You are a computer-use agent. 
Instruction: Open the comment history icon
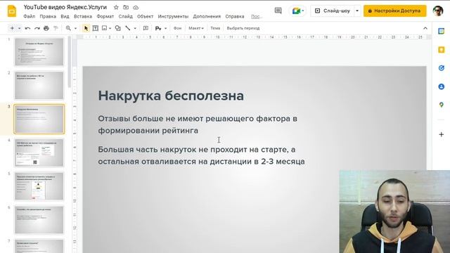278,11
